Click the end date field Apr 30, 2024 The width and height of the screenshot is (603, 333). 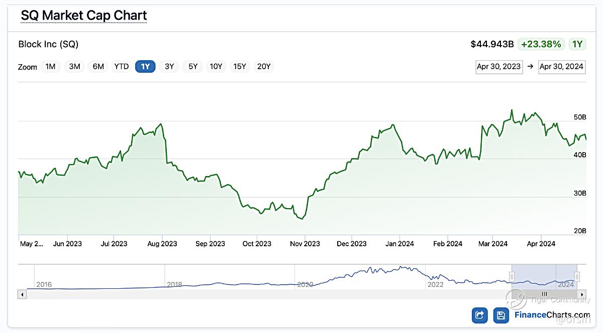pyautogui.click(x=562, y=67)
